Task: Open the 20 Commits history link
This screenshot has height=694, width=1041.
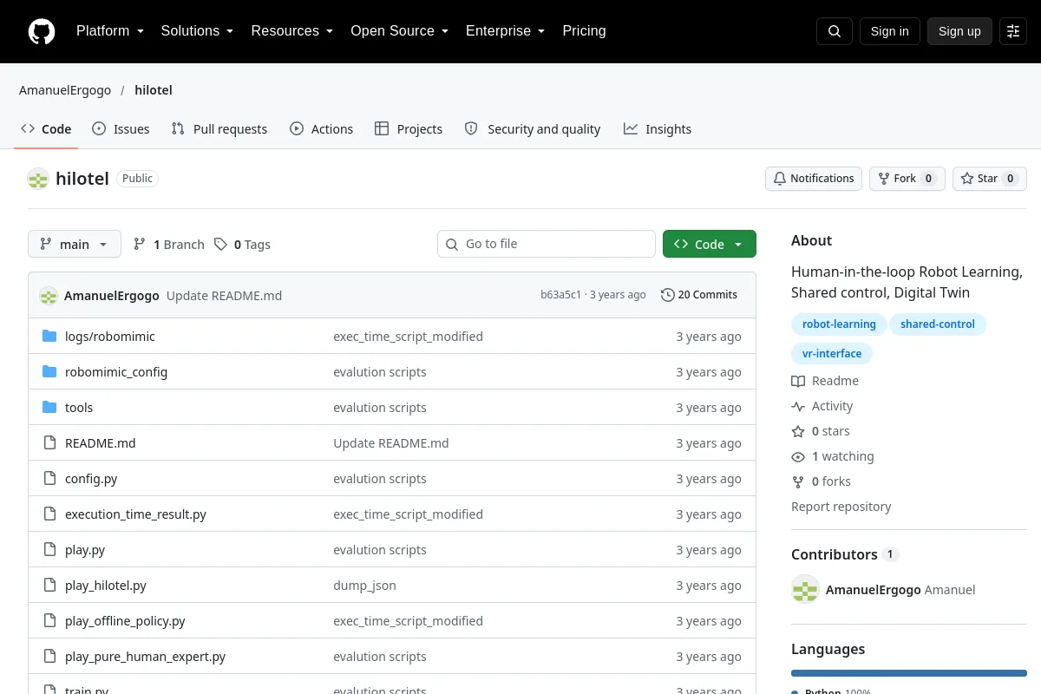Action: [699, 295]
